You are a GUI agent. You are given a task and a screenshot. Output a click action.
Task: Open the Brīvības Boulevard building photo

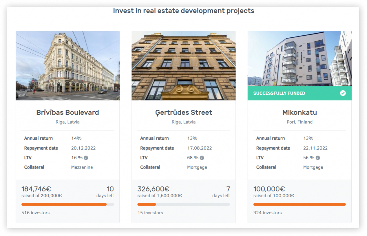pyautogui.click(x=68, y=65)
